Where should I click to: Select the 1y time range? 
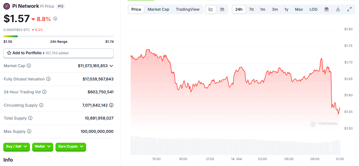(286, 9)
